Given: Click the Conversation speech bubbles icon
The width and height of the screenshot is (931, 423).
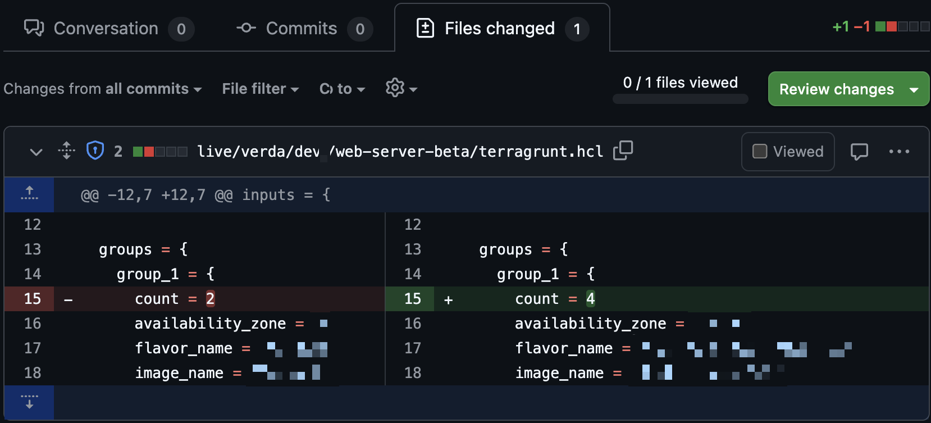Looking at the screenshot, I should tap(34, 28).
